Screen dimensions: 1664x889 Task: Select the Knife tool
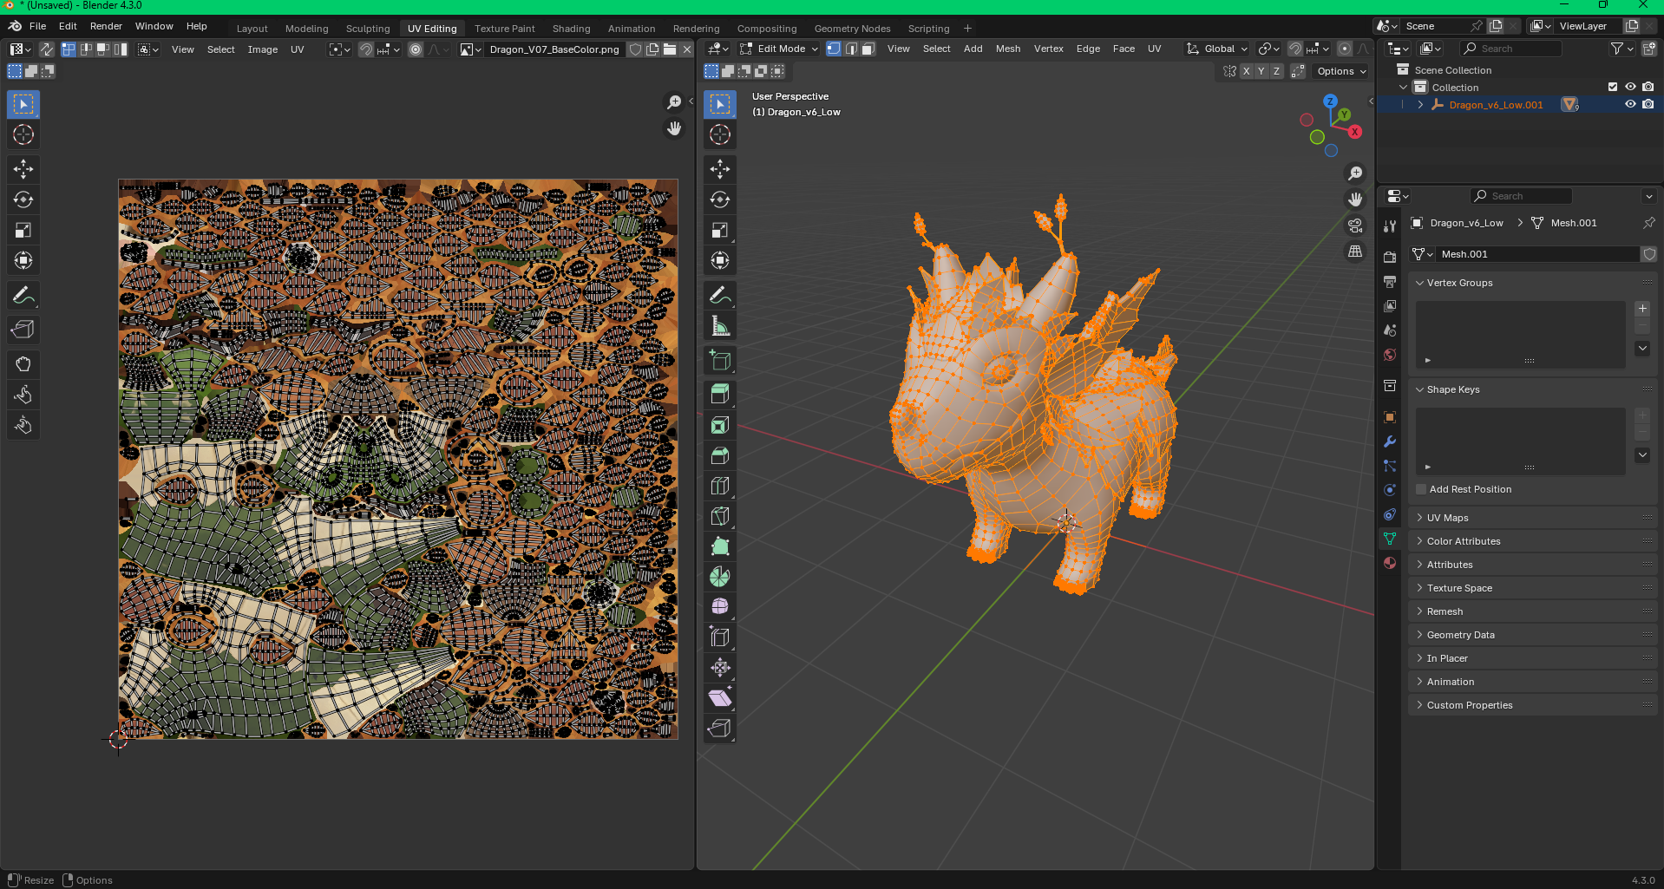point(720,516)
